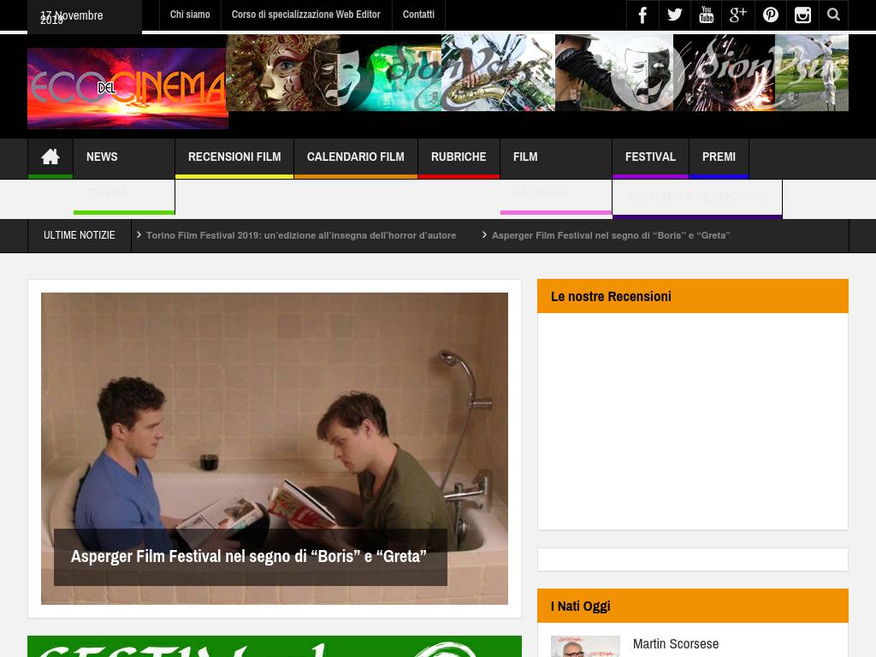876x657 pixels.
Task: Open the YouTube channel icon
Action: [706, 15]
